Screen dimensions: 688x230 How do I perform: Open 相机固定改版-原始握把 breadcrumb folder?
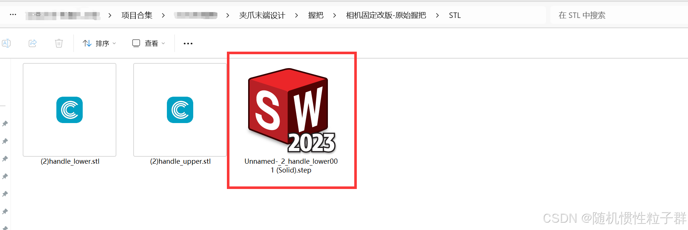(x=386, y=15)
